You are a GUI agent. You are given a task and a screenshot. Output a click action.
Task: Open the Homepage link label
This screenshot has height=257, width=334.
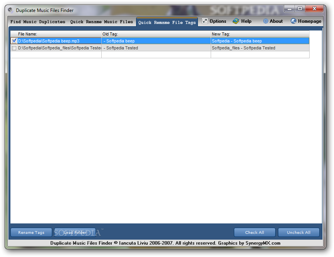point(310,21)
